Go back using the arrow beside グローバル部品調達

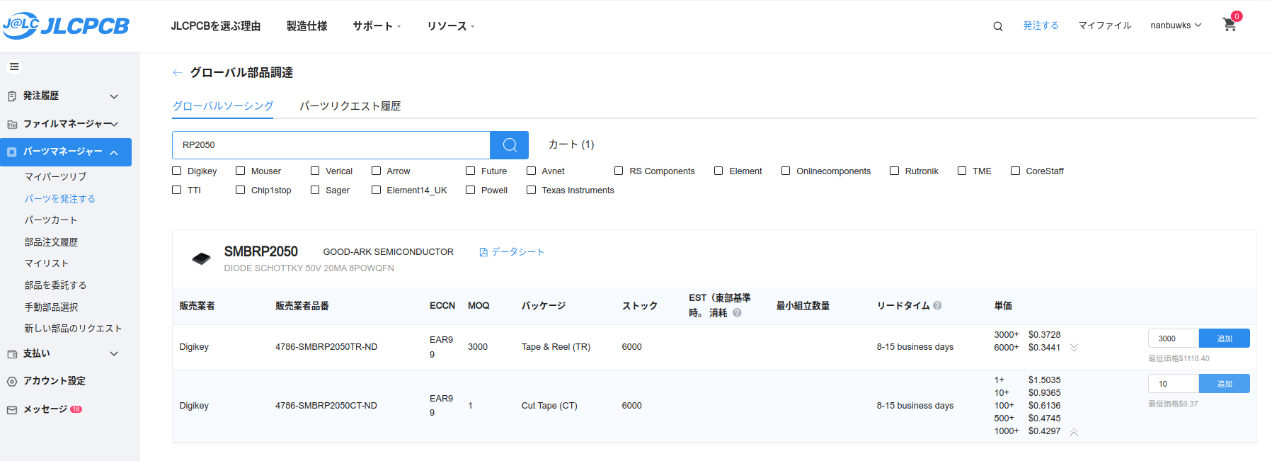[178, 72]
